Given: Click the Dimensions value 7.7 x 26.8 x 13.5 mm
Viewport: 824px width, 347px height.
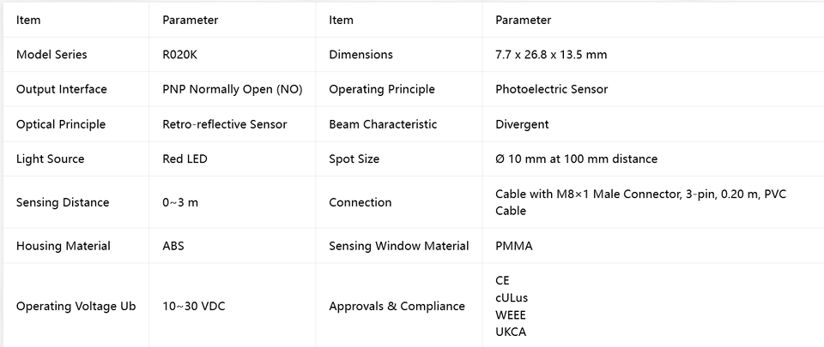Looking at the screenshot, I should point(551,55).
